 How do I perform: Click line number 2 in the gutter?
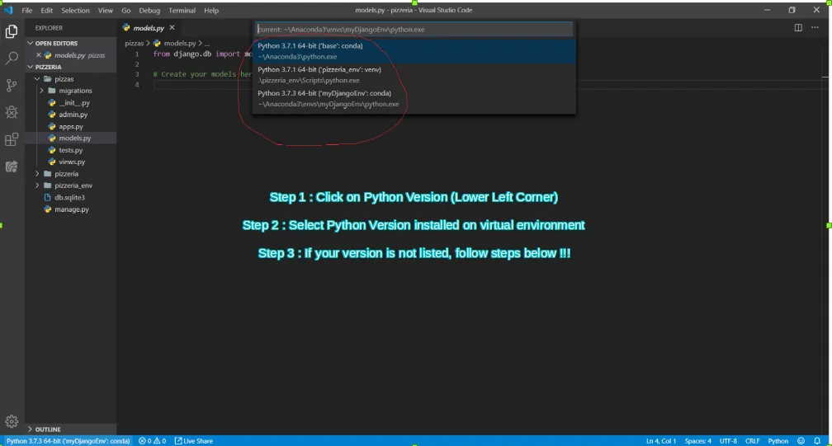tap(137, 64)
